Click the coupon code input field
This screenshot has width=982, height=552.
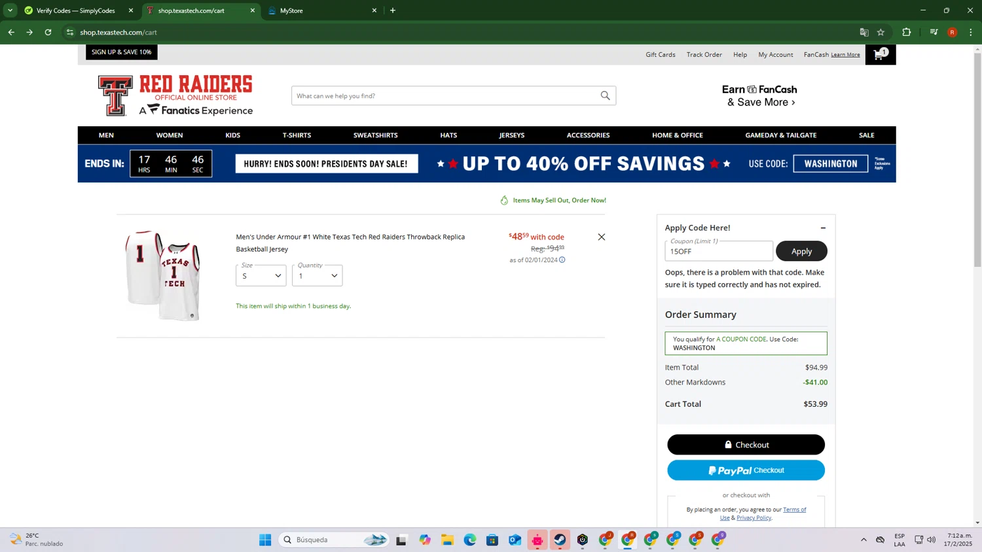point(719,251)
